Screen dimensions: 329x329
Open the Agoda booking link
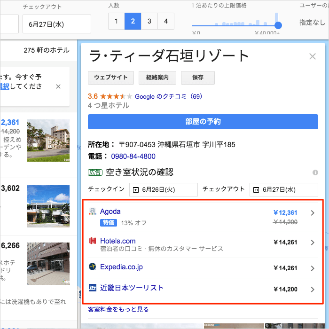[x=110, y=211]
